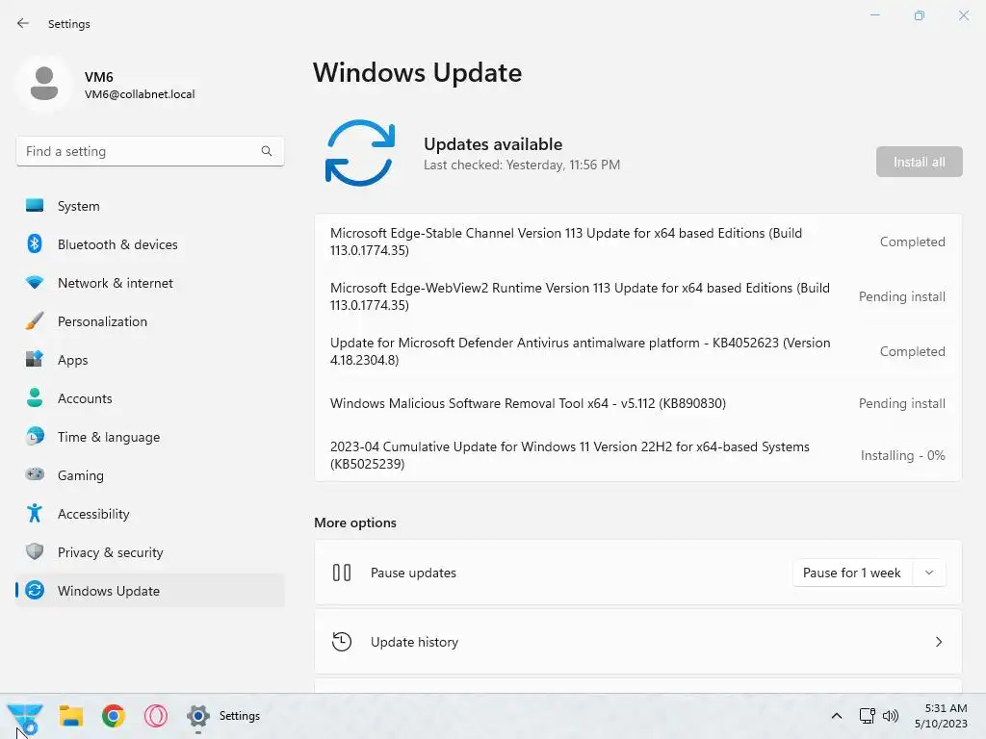This screenshot has width=986, height=739.
Task: Click VM6@collabnet.local account email
Action: click(x=140, y=94)
